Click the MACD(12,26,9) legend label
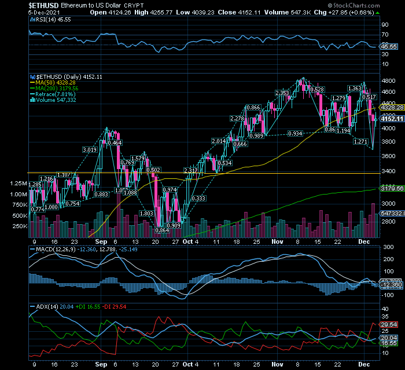 click(56, 250)
